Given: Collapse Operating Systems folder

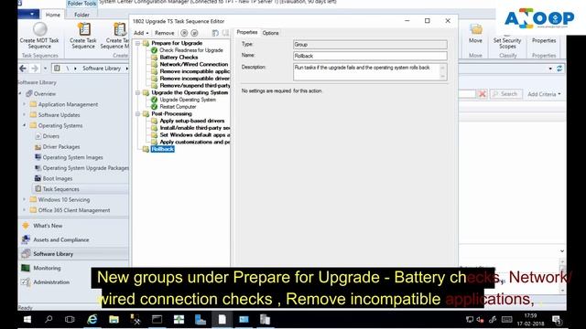Looking at the screenshot, I should coord(25,125).
